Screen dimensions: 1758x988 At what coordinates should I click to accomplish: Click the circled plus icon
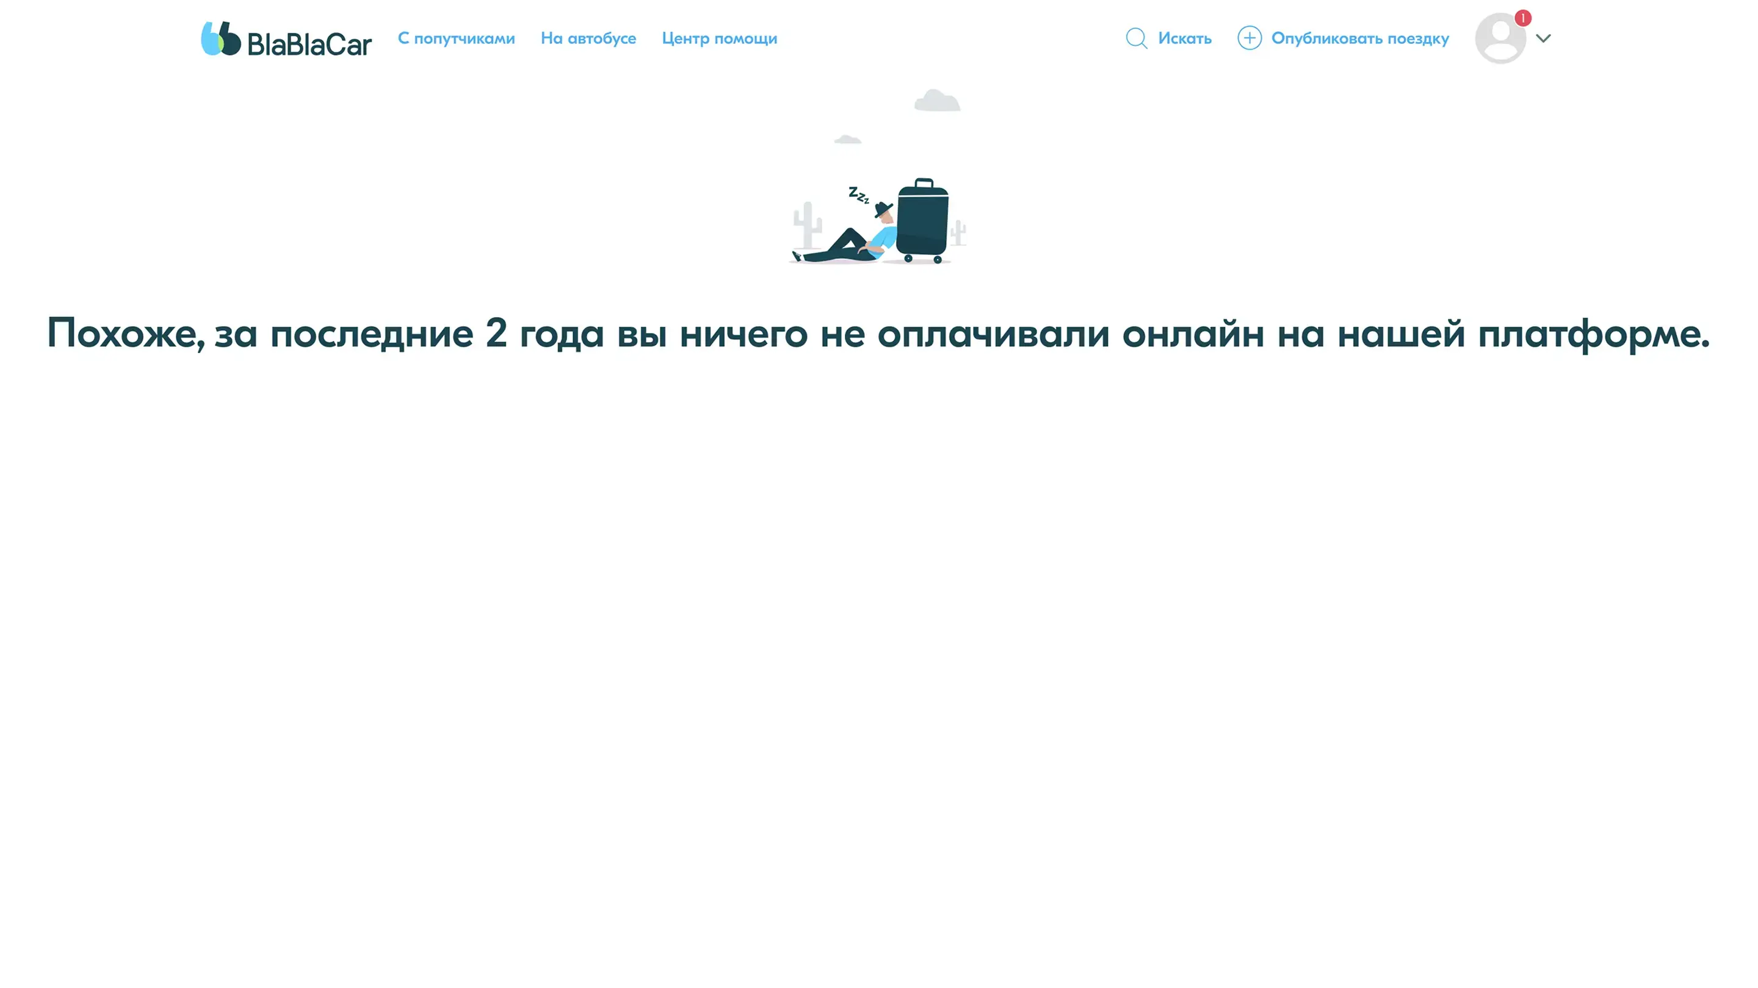click(1249, 38)
